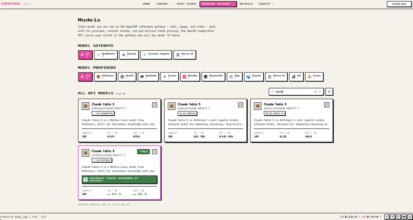The image size is (413, 220).
Task: Click the $60 output price on Venice-AI card
Action: [309, 136]
